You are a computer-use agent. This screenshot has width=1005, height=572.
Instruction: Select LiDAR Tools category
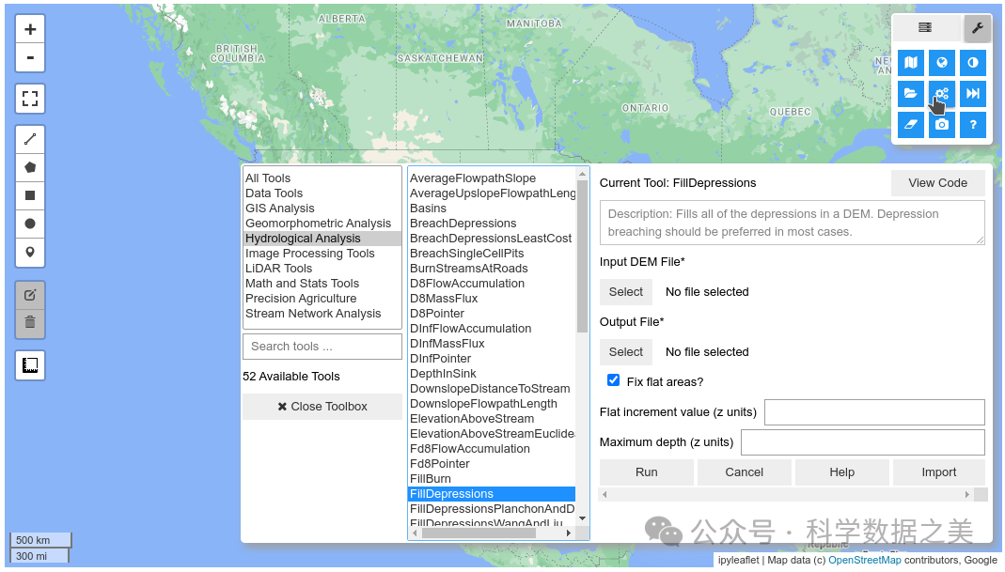coord(278,269)
